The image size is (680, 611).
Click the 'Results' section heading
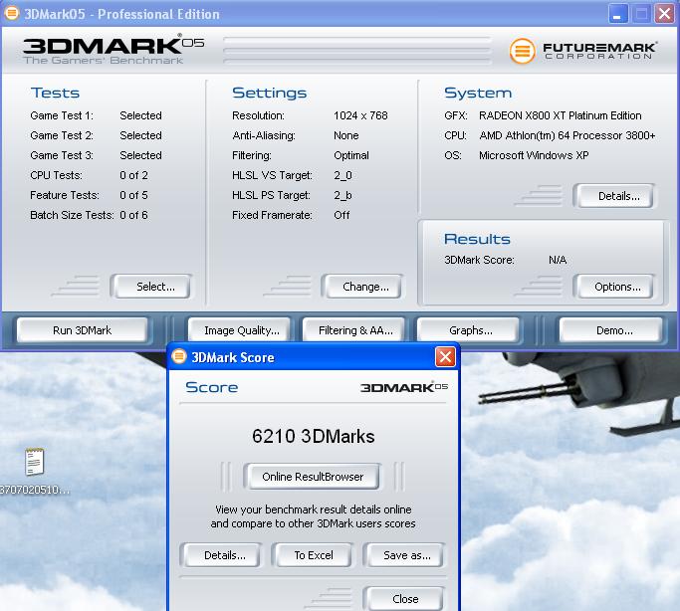click(477, 239)
